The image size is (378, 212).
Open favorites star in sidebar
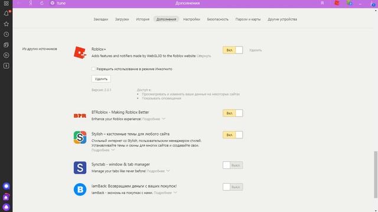click(6, 24)
